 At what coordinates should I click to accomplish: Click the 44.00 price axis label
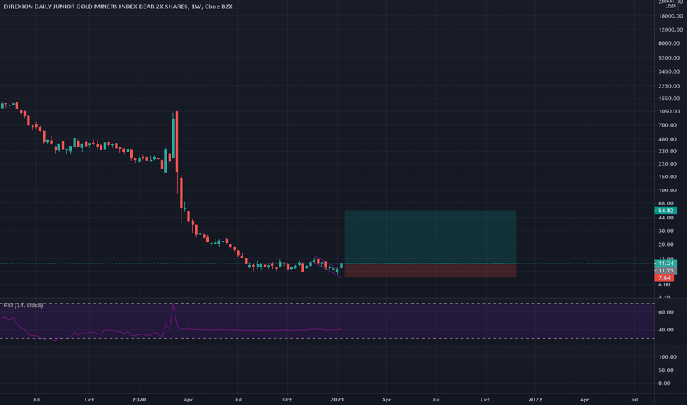tap(666, 218)
